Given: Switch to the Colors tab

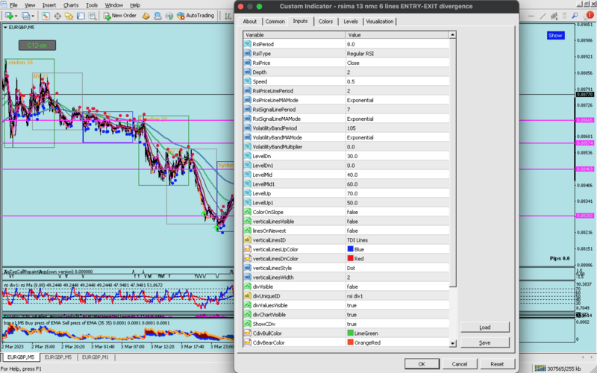Looking at the screenshot, I should [x=325, y=22].
